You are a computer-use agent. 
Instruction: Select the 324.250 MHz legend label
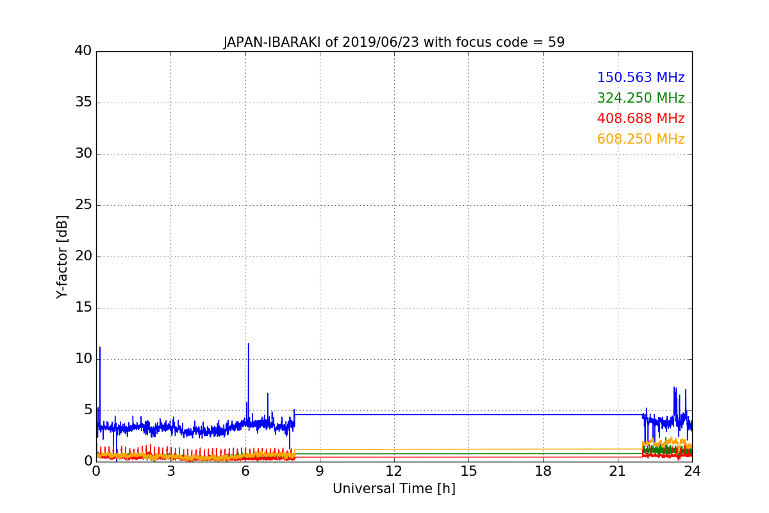(641, 98)
